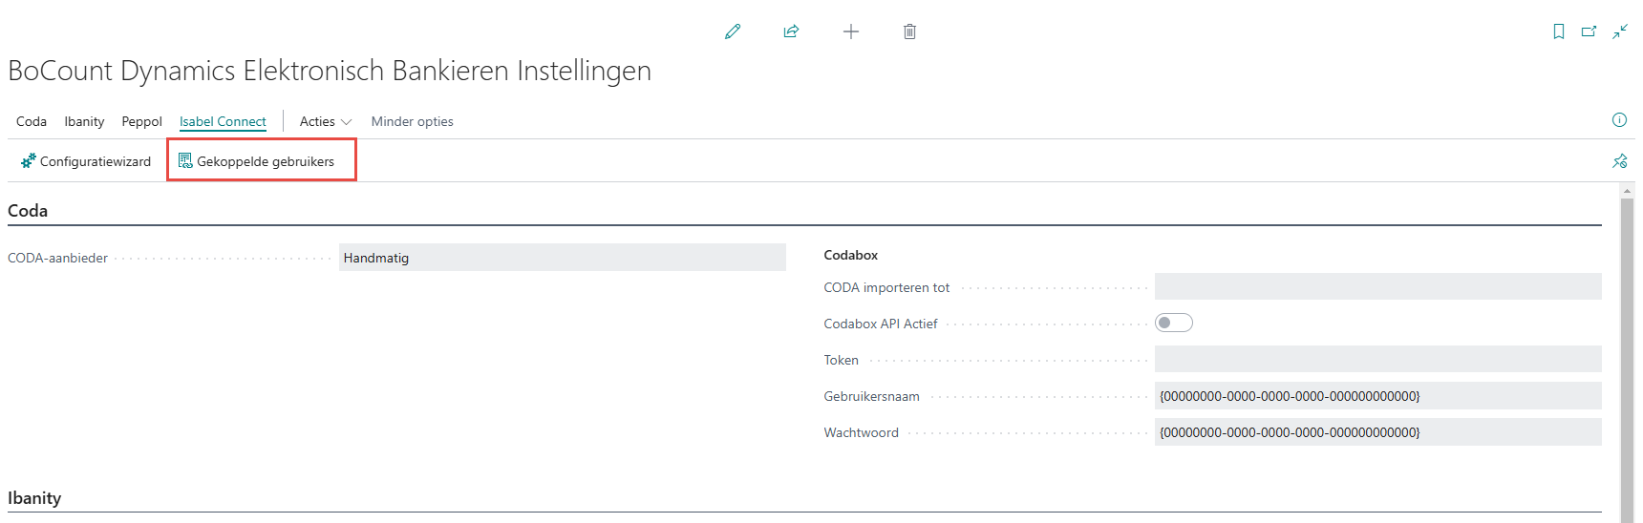The height and width of the screenshot is (523, 1643).
Task: Click the pin action bar icon
Action: click(x=1620, y=161)
